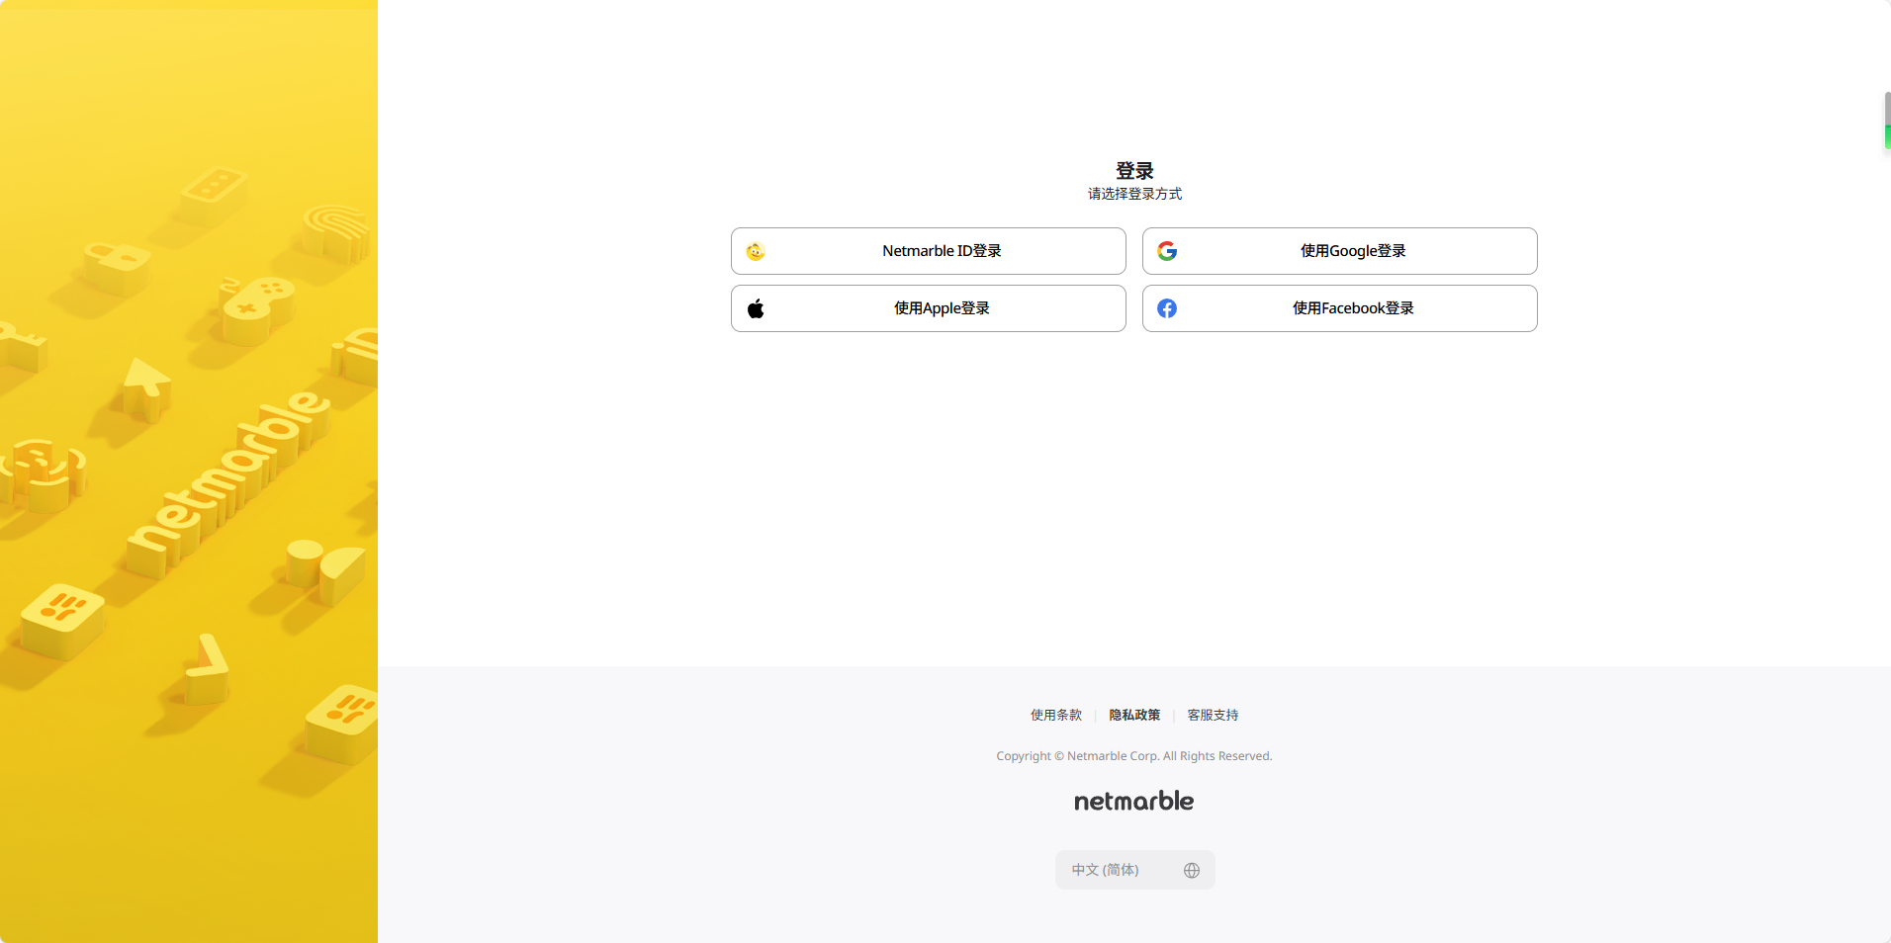Log in with Netmarble ID登录 button
This screenshot has width=1891, height=943.
tap(929, 251)
